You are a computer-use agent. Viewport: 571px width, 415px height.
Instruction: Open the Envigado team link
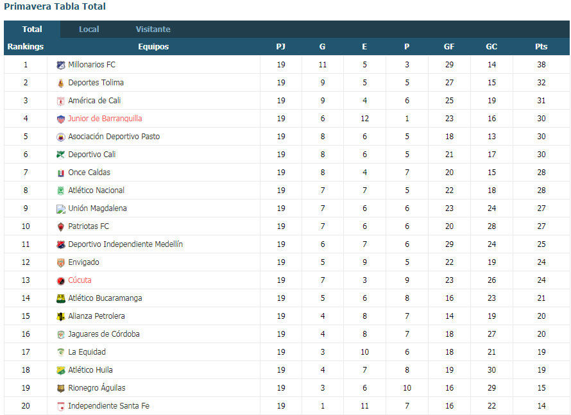point(84,262)
